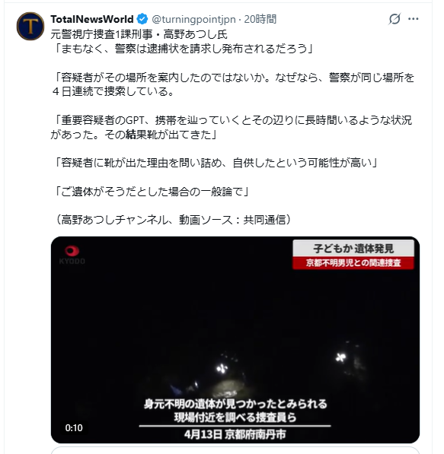Open the post via the 元警視庁捜査1課刑事 line
Screen dimensions: 444x454
click(x=139, y=34)
